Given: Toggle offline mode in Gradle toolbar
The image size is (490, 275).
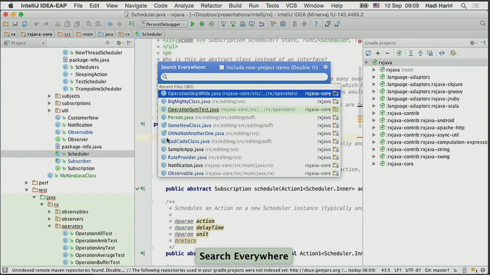Looking at the screenshot, I should point(442,53).
